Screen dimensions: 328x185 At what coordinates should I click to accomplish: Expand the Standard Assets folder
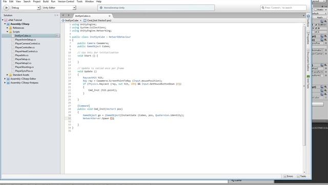point(7,75)
